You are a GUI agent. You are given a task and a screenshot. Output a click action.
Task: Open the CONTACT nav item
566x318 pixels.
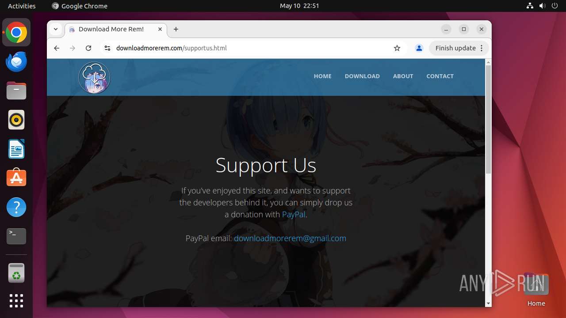440,76
